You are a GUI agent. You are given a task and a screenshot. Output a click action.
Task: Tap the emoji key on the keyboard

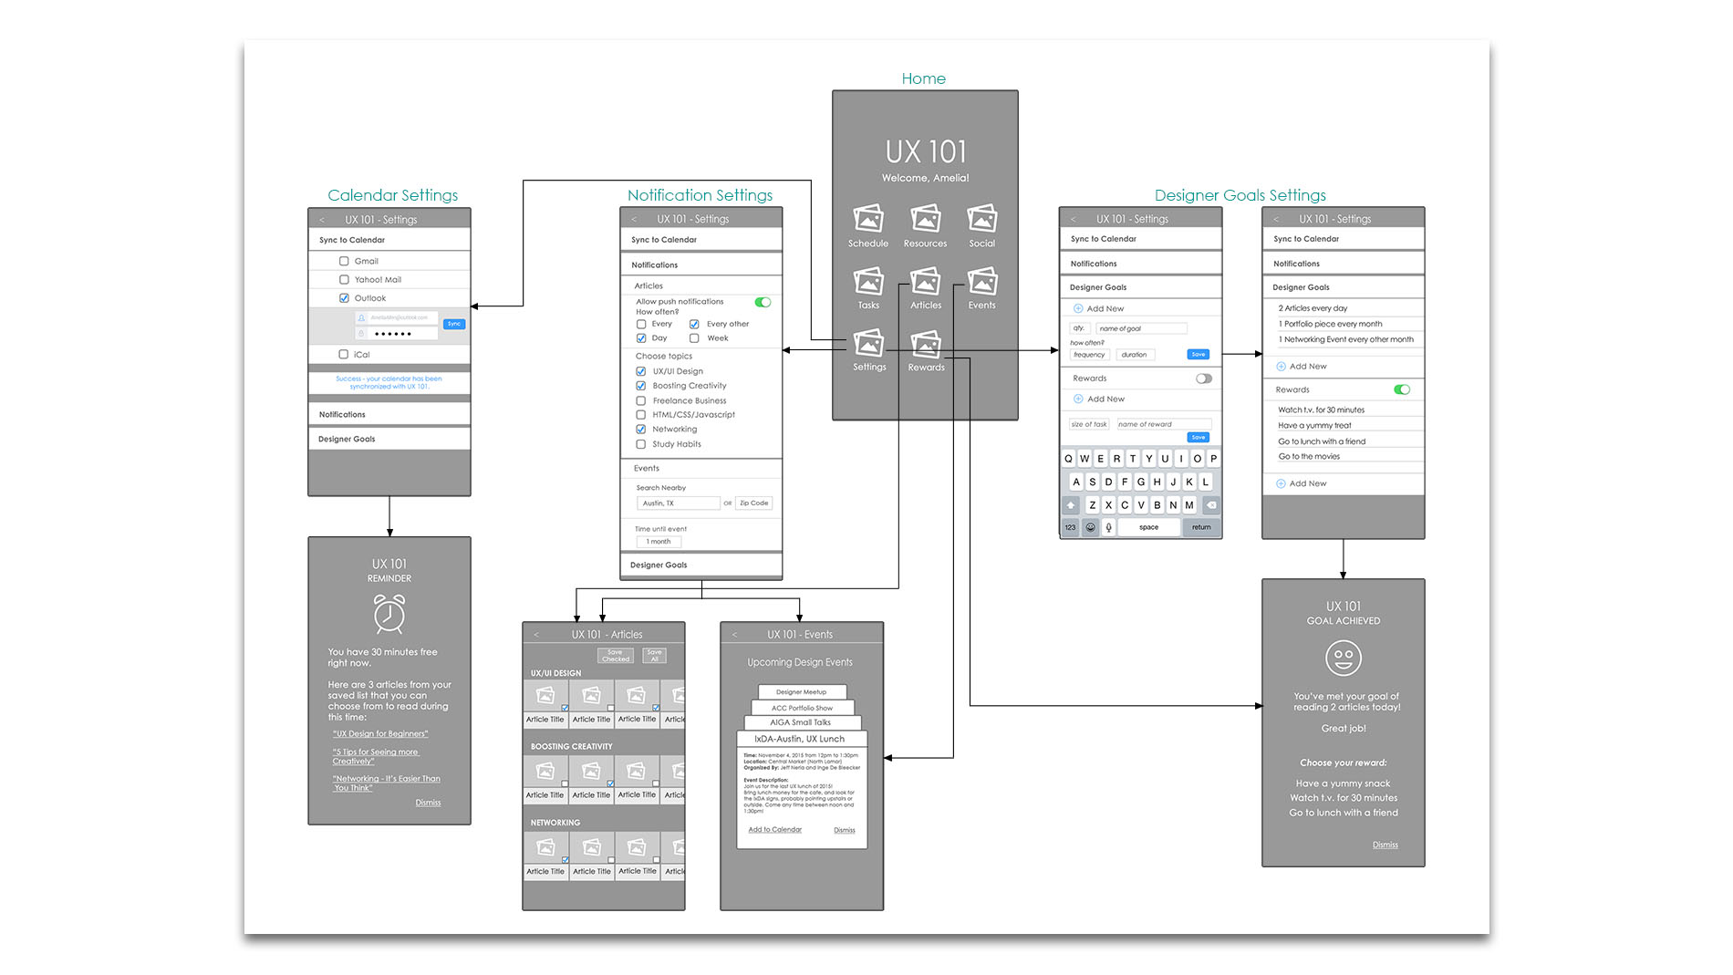(x=1090, y=527)
